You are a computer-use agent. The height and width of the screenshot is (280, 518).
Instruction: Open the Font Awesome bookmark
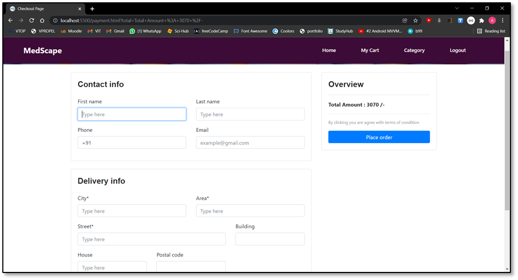click(251, 31)
